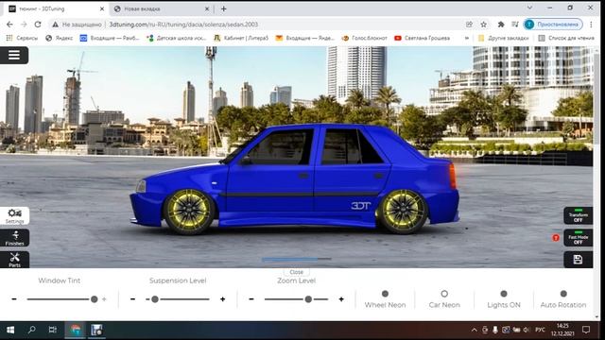605x340 pixels.
Task: Enable the Auto Rotation toggle
Action: [563, 294]
